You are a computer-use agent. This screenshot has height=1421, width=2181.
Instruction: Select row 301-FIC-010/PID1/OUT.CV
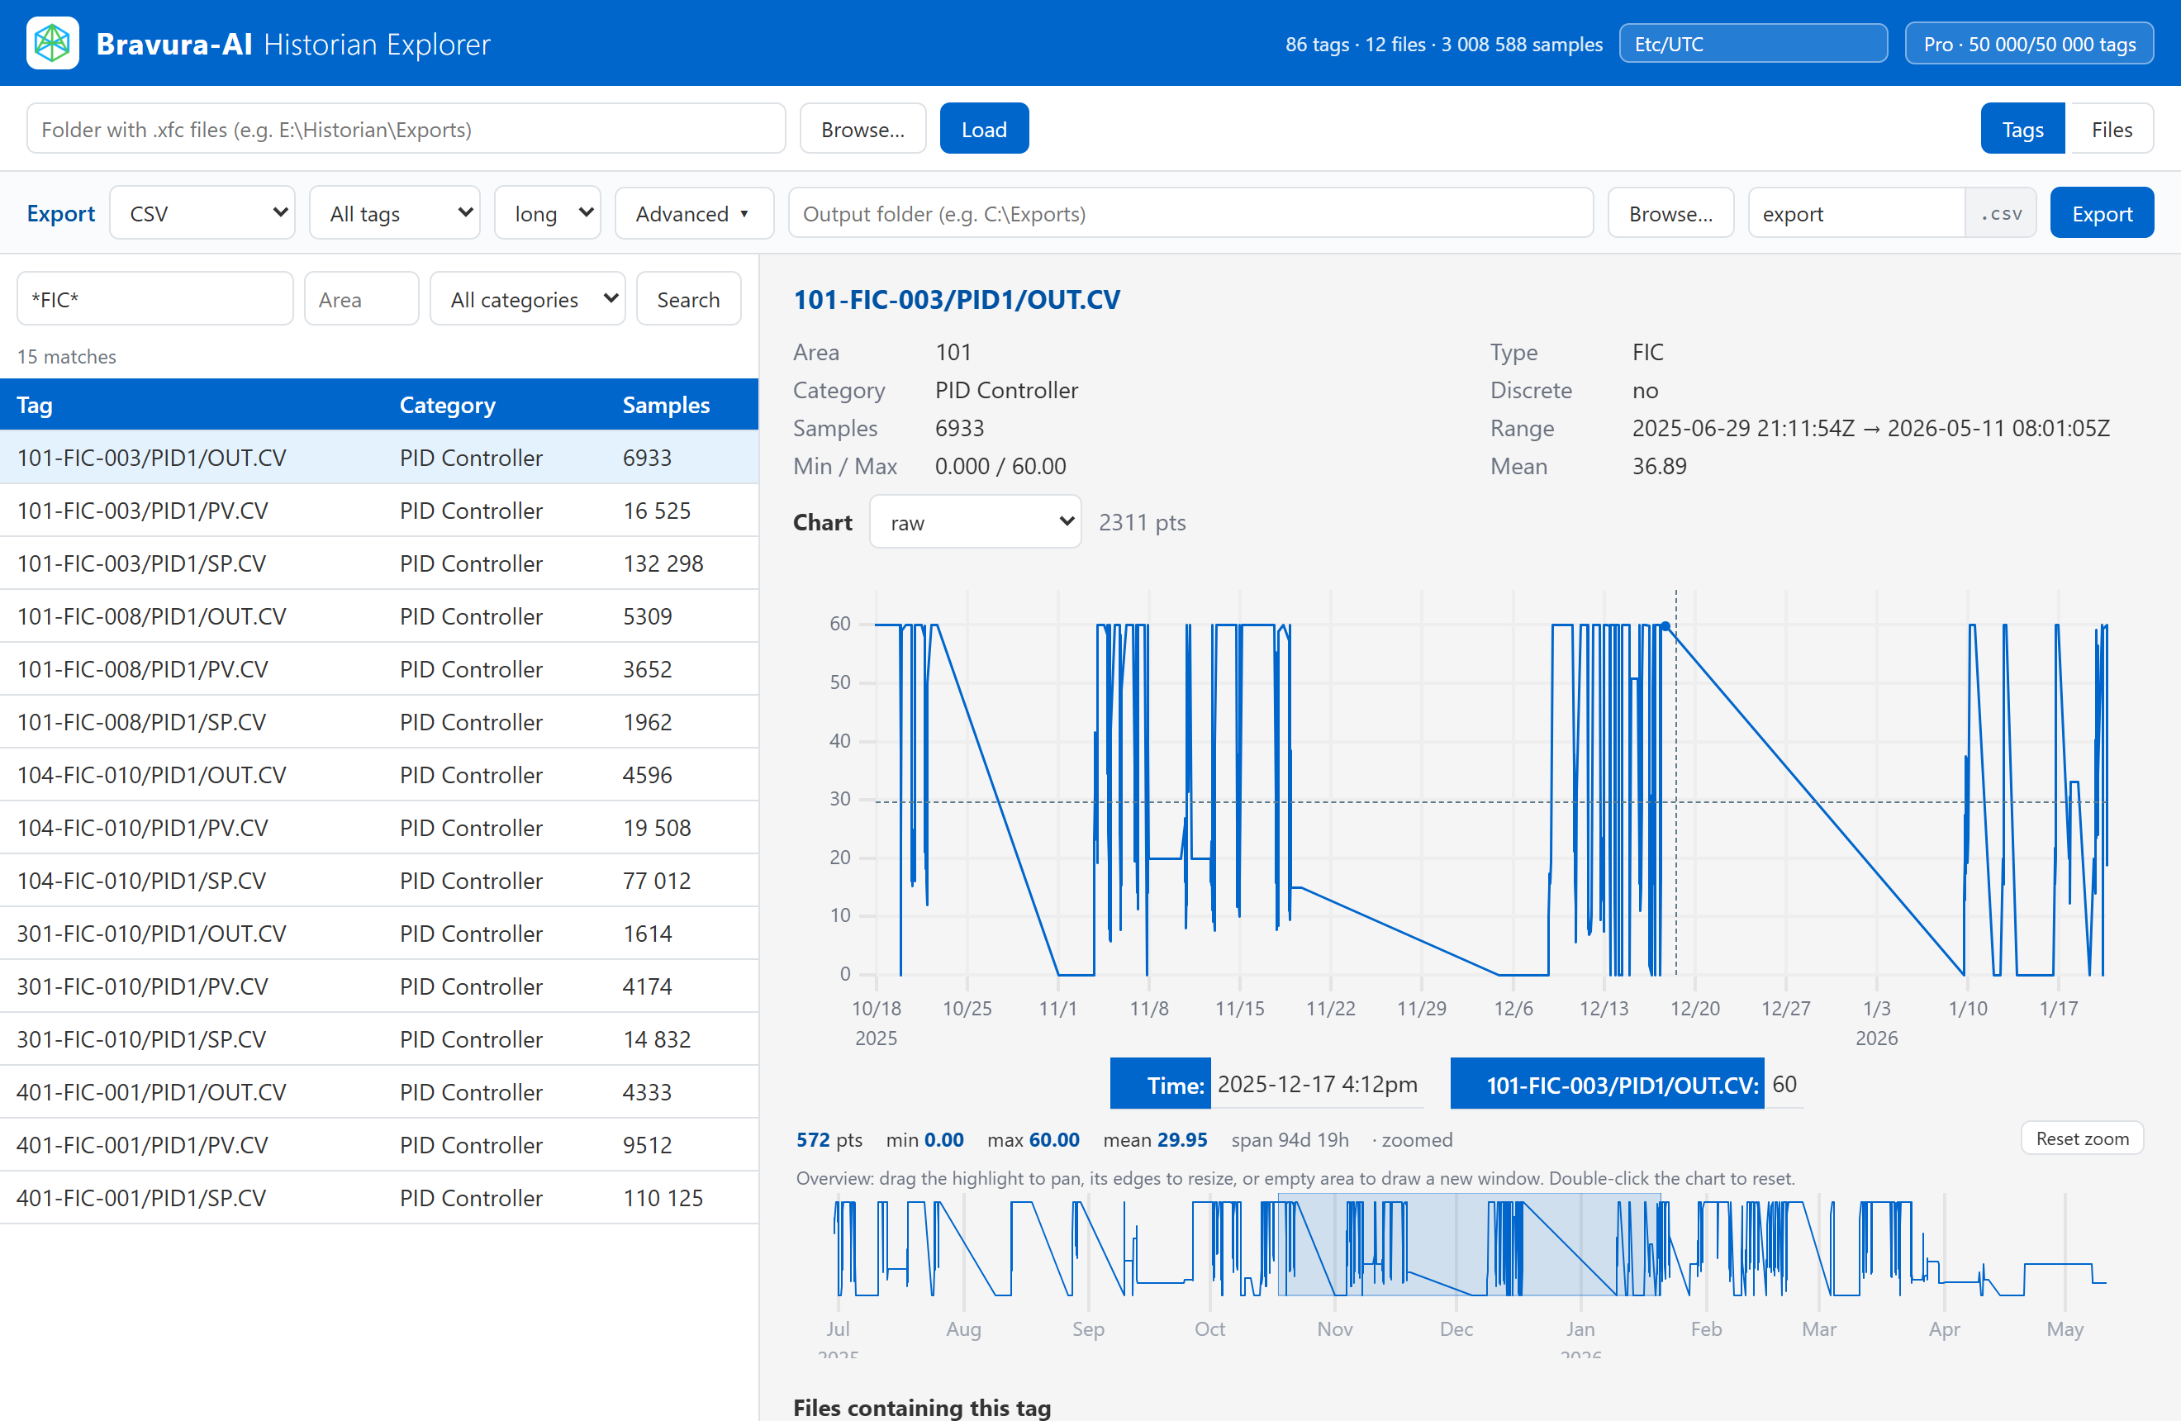point(379,933)
